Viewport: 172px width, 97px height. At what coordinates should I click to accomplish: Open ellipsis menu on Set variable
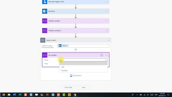[107, 55]
